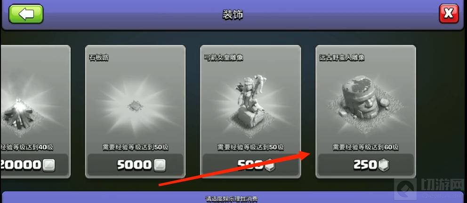Close the 装饰 shop with red X
This screenshot has height=203, width=467.
coord(449,14)
